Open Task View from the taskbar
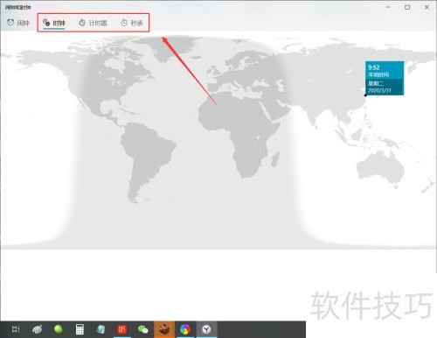The height and width of the screenshot is (338, 437). pyautogui.click(x=16, y=329)
